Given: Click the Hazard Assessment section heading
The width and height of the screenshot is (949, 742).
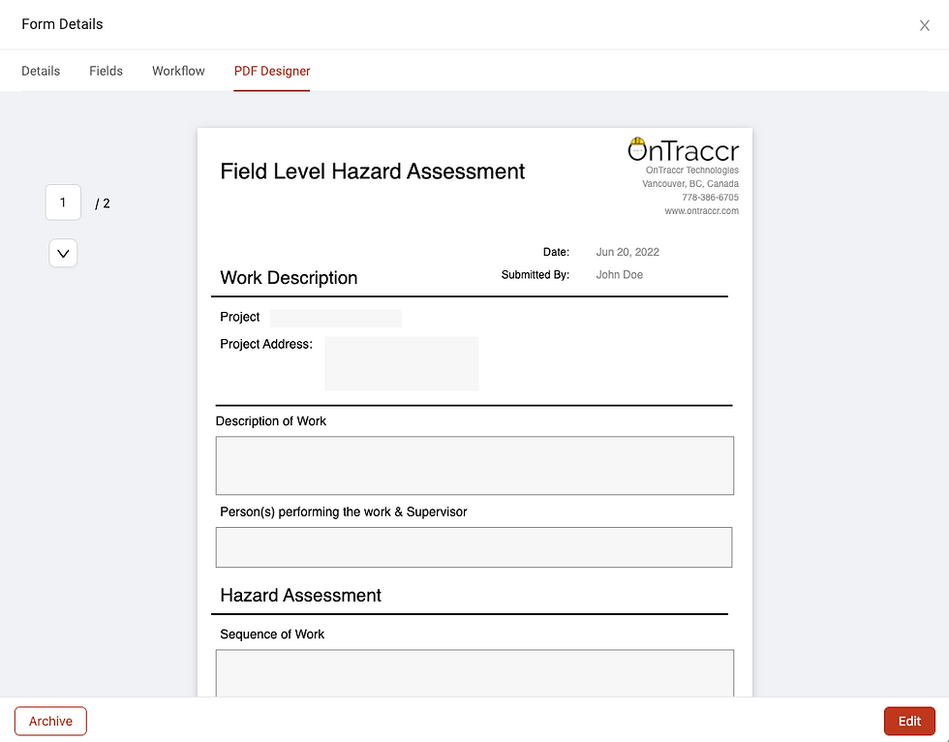Looking at the screenshot, I should click(x=301, y=595).
